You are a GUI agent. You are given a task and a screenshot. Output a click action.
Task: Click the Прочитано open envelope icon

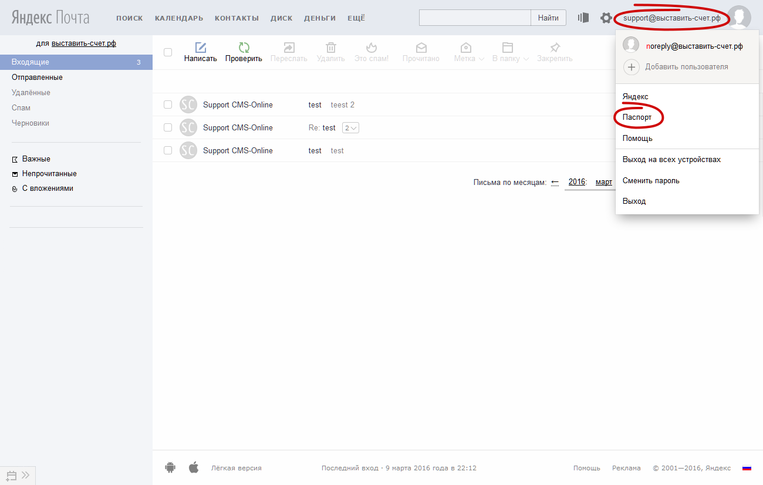pos(421,48)
